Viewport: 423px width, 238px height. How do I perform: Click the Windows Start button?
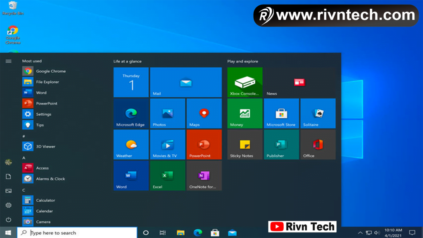[x=8, y=233]
